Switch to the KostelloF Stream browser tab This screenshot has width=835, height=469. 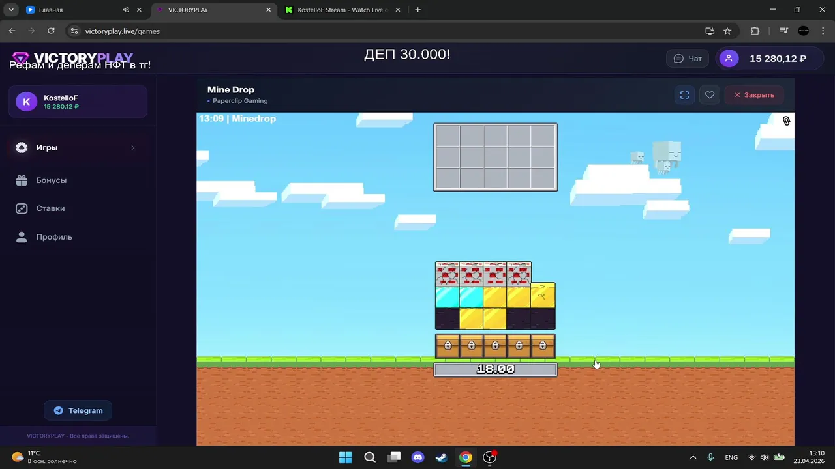343,10
